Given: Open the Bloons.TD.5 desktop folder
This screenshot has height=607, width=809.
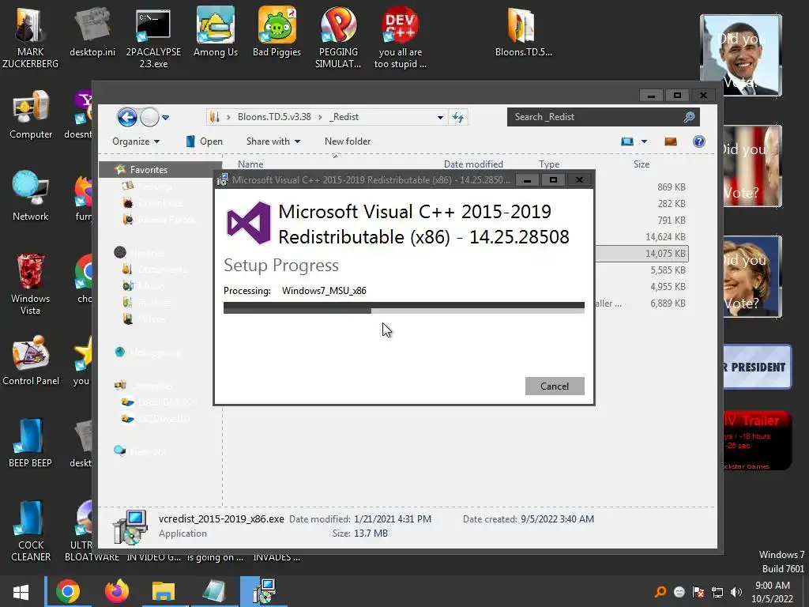Looking at the screenshot, I should pos(523,32).
